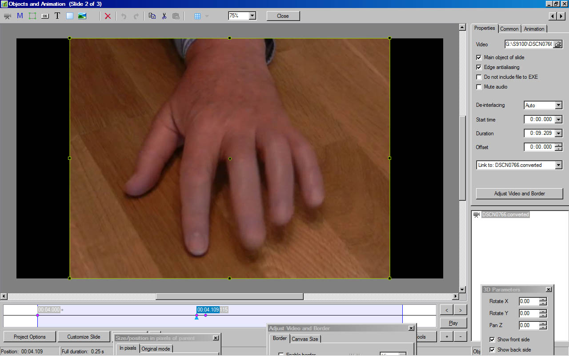The height and width of the screenshot is (356, 569).
Task: Toggle Show front side checkbox
Action: (x=492, y=340)
